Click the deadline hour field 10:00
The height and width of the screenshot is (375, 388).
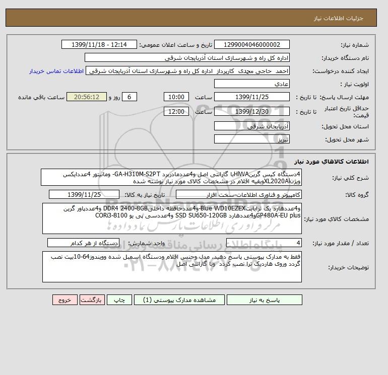click(x=176, y=97)
